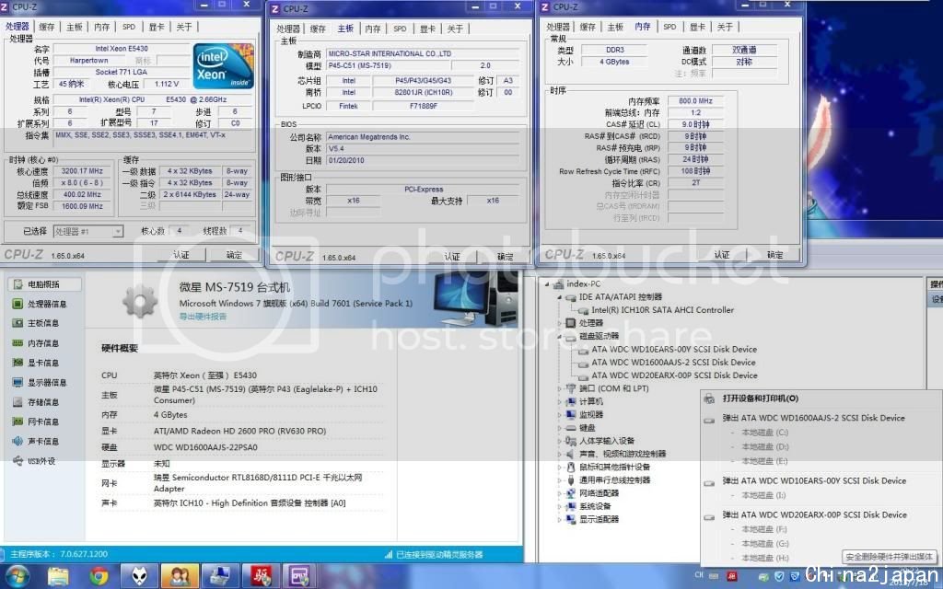The image size is (943, 589).
Task: Open the 网卡信息 network card icon
Action: [17, 422]
